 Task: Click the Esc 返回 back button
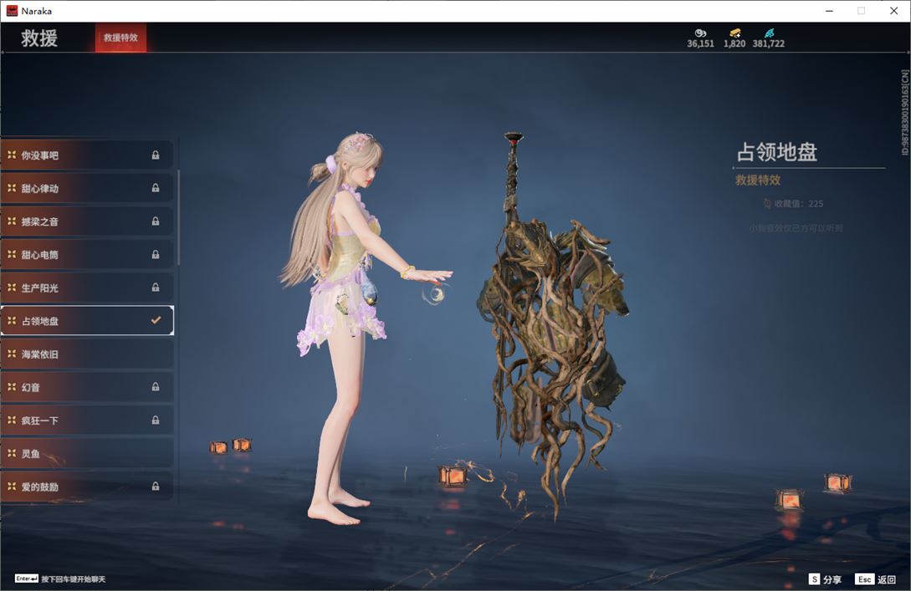875,578
